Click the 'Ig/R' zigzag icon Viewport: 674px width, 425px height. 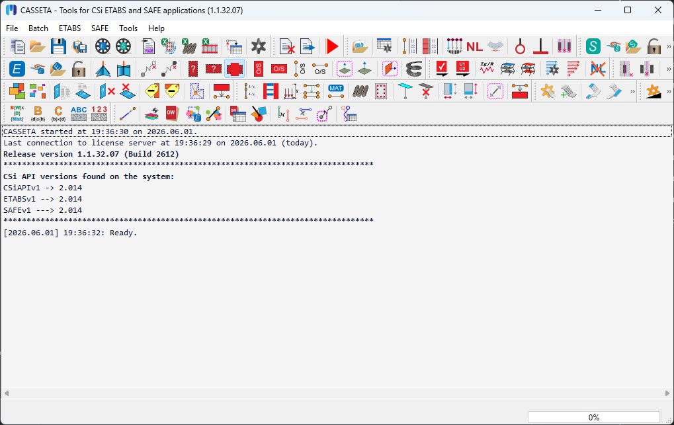pyautogui.click(x=487, y=68)
